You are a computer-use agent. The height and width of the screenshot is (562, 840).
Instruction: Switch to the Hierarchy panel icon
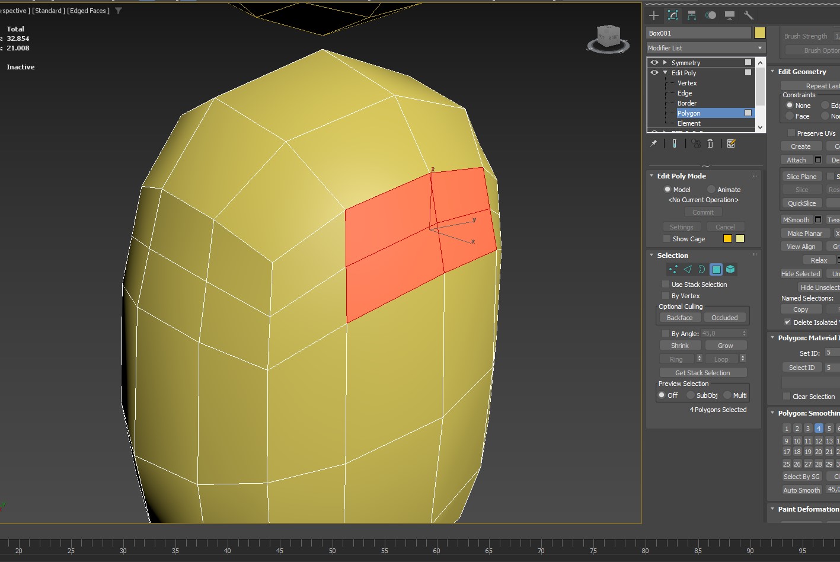point(692,15)
